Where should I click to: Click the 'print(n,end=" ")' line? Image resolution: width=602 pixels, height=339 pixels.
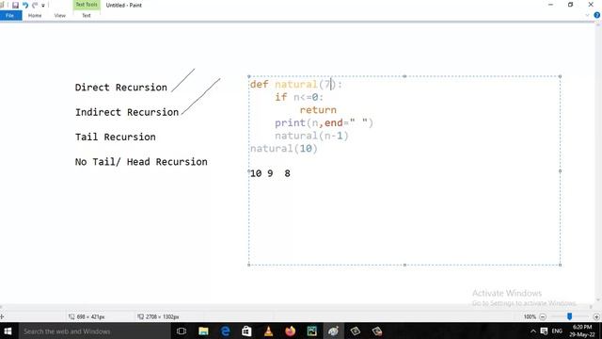324,123
